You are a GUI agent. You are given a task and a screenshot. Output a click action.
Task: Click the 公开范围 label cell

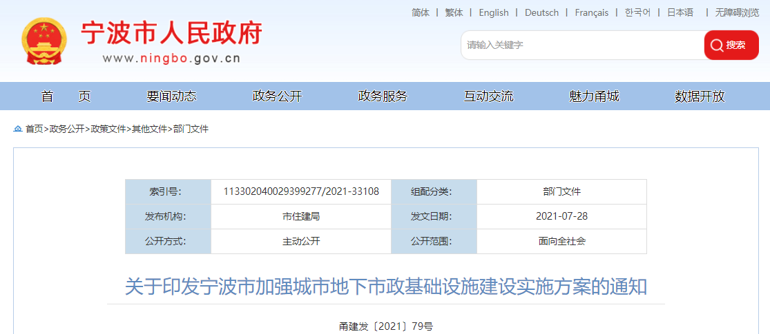click(x=434, y=241)
